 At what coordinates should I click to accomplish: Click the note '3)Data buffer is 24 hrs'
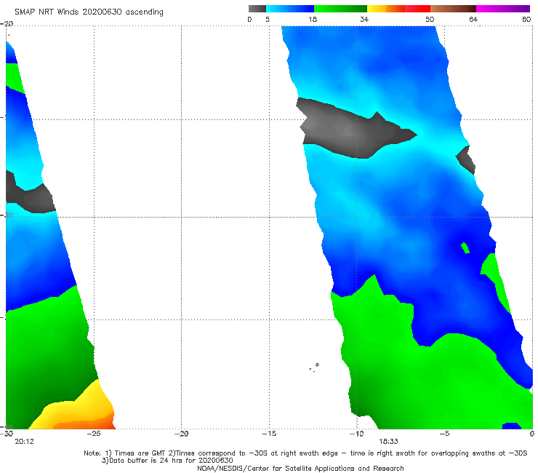coord(167,461)
